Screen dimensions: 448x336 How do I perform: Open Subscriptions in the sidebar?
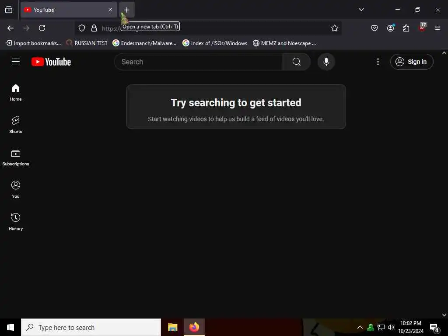pyautogui.click(x=16, y=157)
